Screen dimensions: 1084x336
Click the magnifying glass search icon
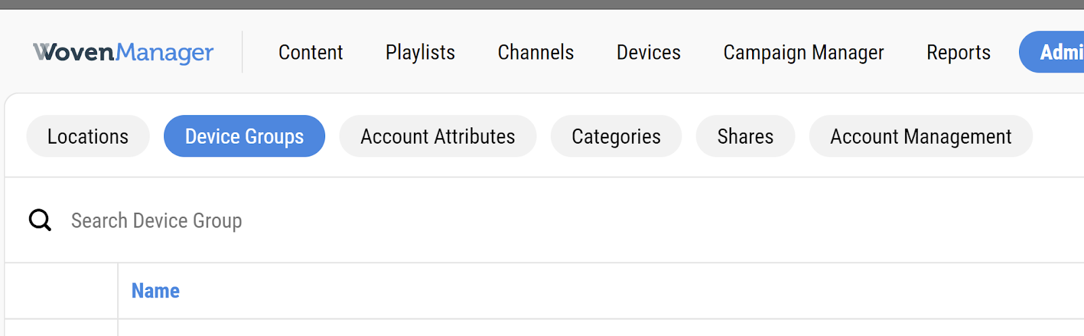[40, 220]
